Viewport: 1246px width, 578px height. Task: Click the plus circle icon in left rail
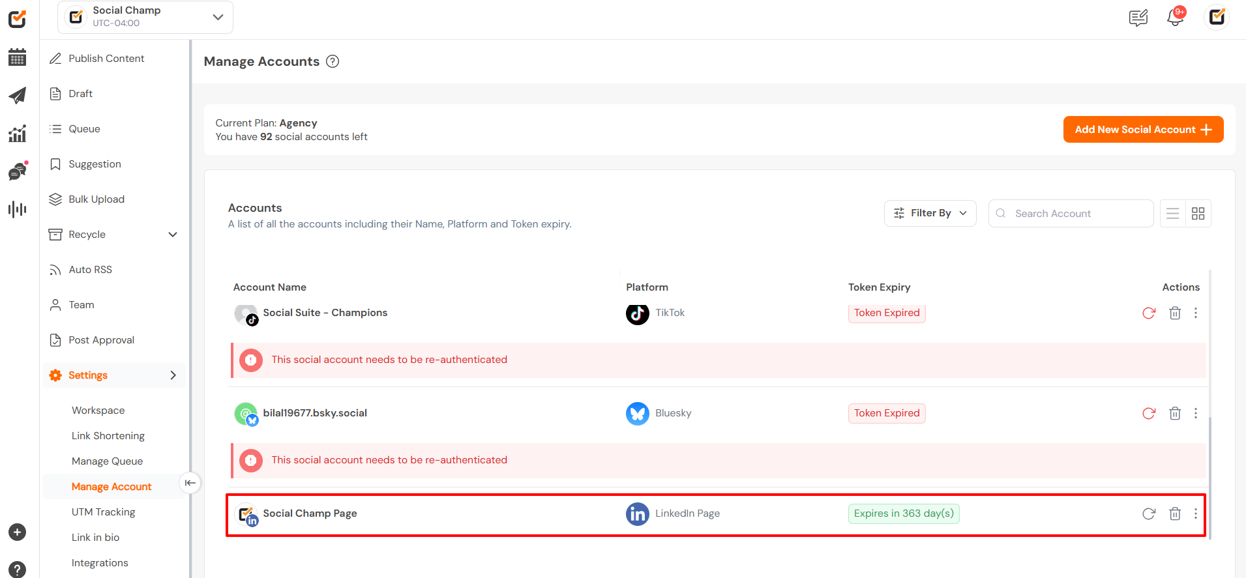(x=18, y=532)
